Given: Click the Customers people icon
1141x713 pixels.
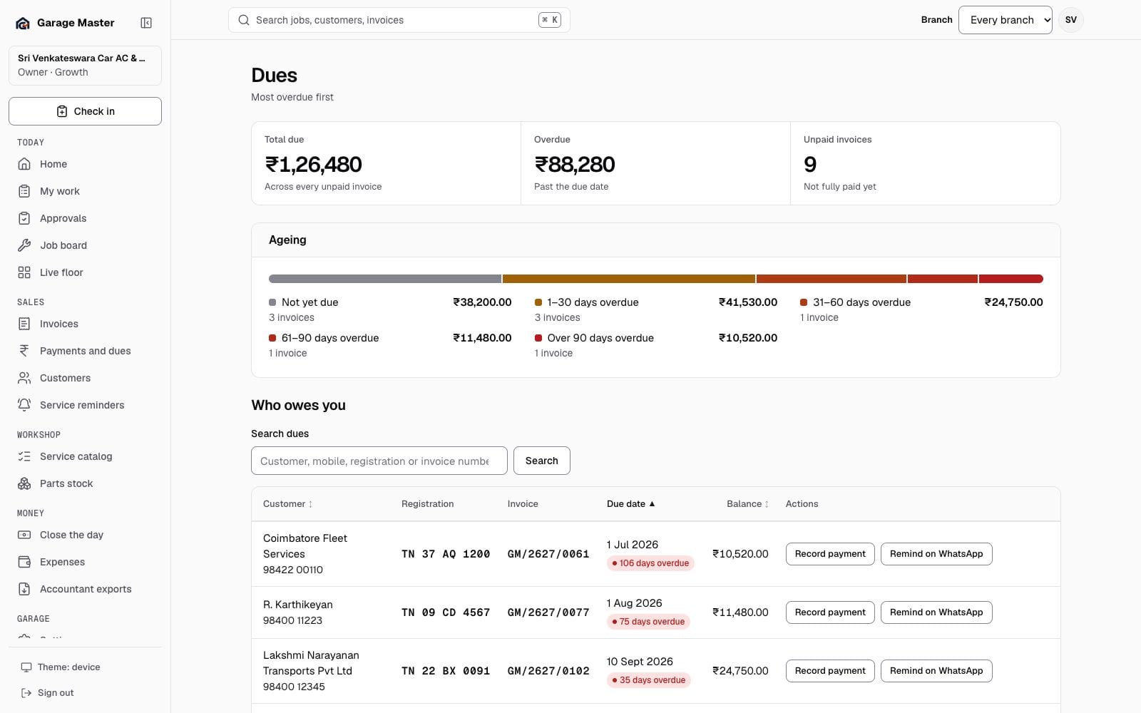Looking at the screenshot, I should [24, 378].
